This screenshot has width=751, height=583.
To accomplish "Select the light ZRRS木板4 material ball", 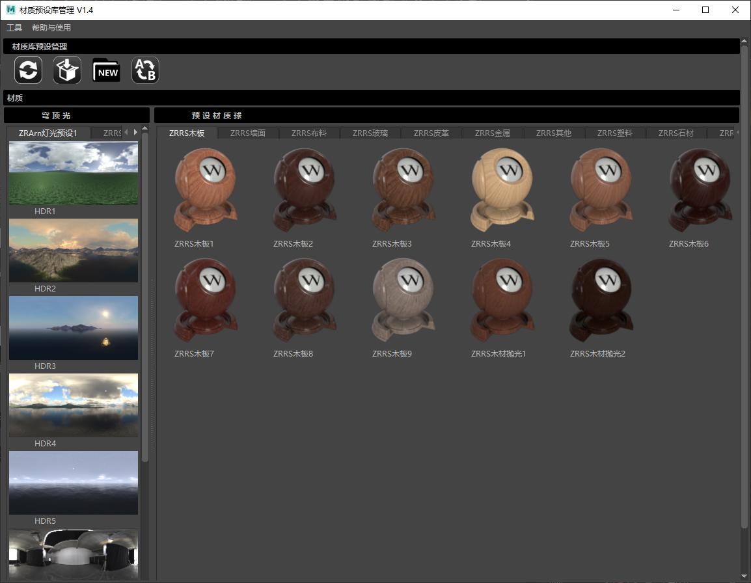I will click(x=502, y=191).
